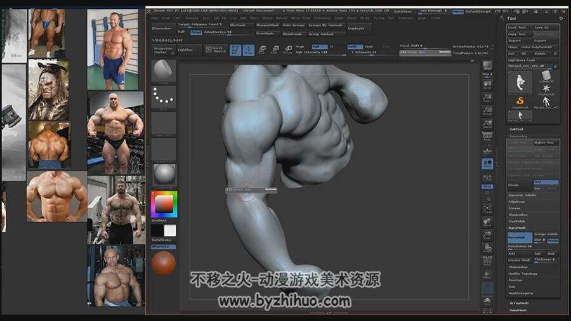This screenshot has width=571, height=321.
Task: Open the gray material sphere picker
Action: [x=164, y=175]
